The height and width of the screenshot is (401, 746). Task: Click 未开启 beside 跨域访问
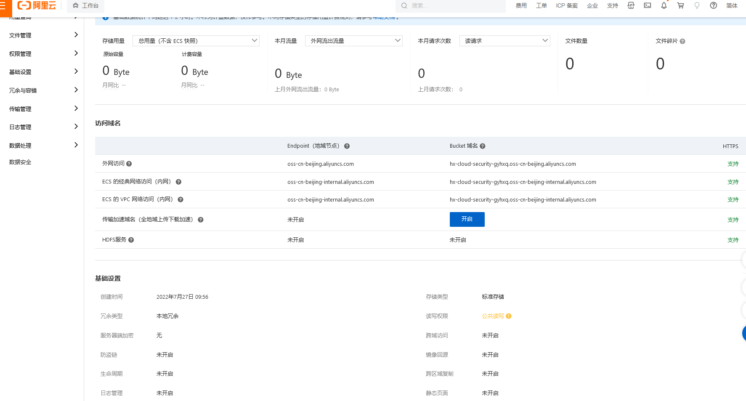click(x=490, y=335)
